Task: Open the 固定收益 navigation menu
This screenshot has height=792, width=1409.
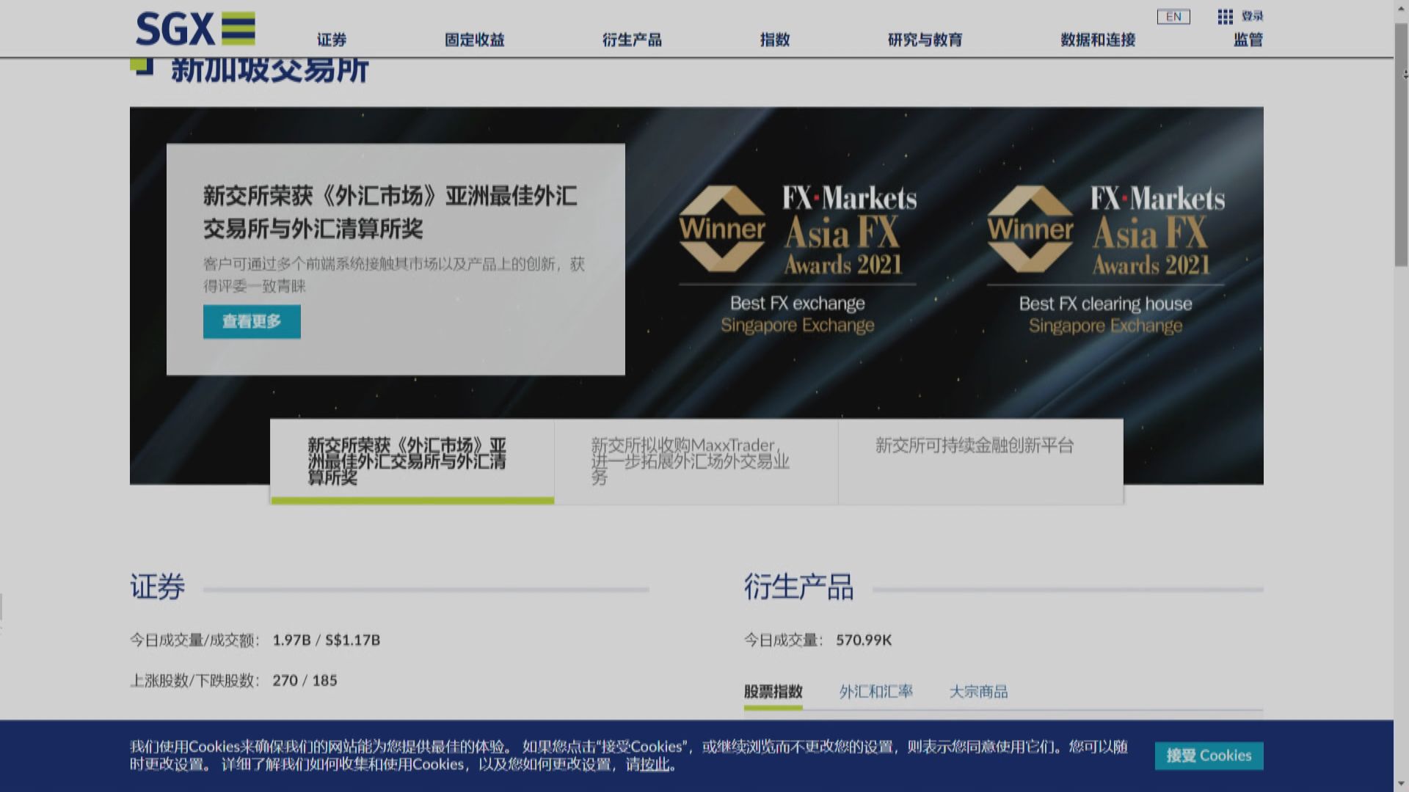Action: (474, 40)
